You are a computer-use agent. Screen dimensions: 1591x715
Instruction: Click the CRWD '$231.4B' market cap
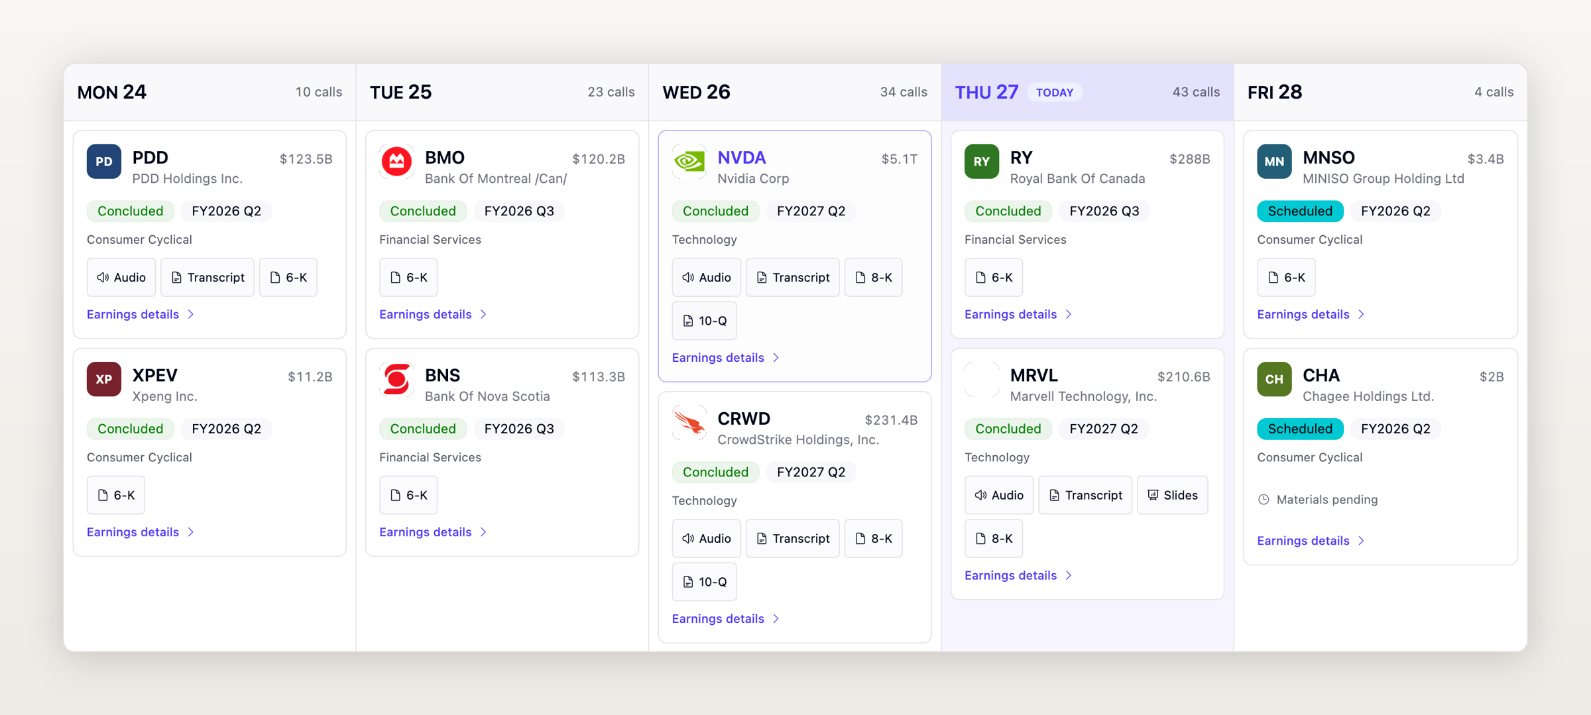click(891, 420)
